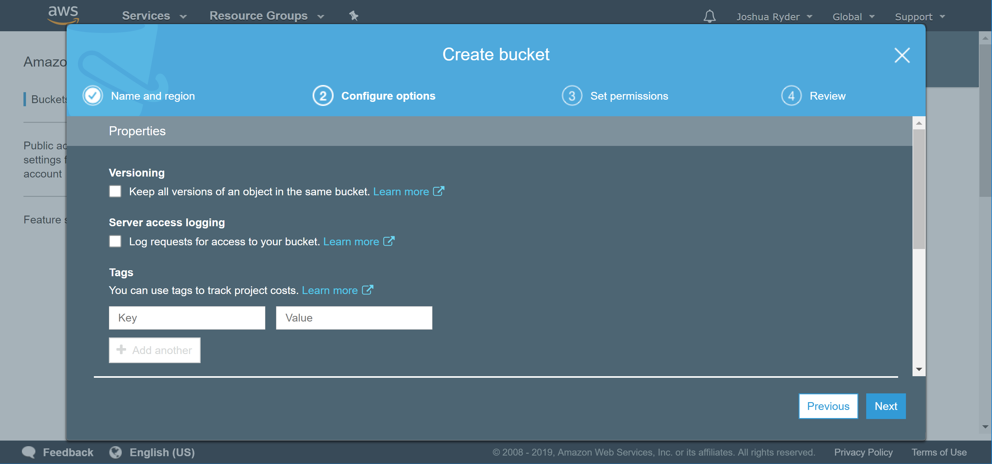Jump to Set permissions step

pos(629,96)
